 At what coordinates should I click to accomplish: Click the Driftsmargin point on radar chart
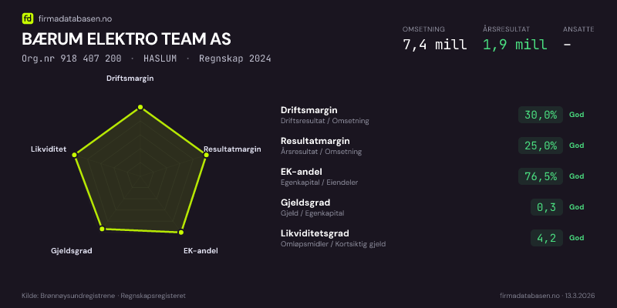[x=140, y=109]
